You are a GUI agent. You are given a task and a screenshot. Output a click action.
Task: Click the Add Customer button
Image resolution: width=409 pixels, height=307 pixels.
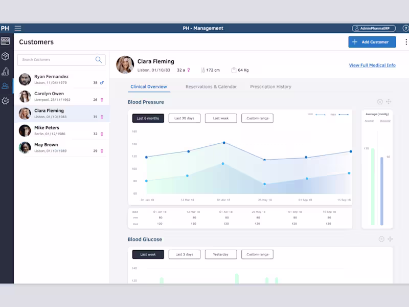click(x=372, y=42)
